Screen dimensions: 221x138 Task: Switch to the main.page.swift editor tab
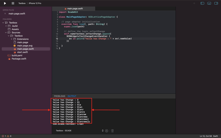point(74,9)
